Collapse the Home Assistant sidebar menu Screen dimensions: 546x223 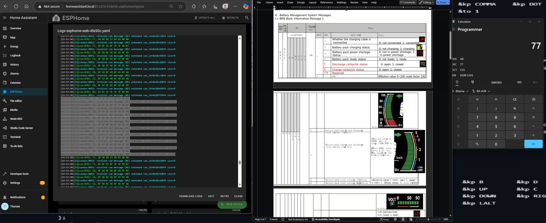pyautogui.click(x=5, y=18)
